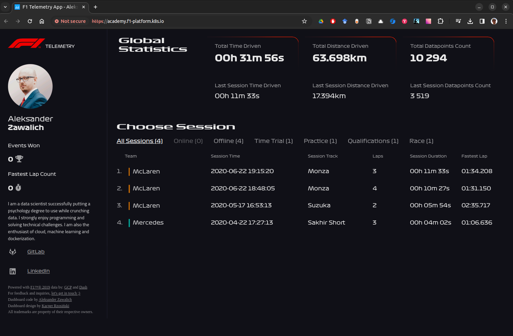The width and height of the screenshot is (513, 336).
Task: Reload the page
Action: (x=30, y=21)
